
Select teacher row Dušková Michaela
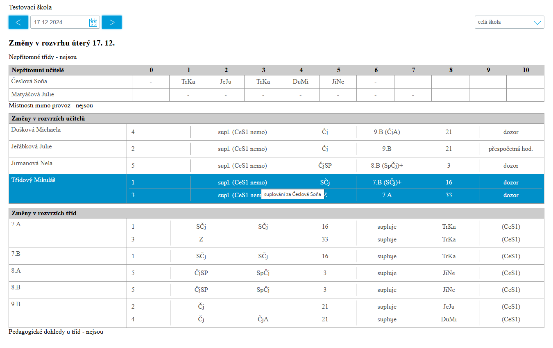276,132
